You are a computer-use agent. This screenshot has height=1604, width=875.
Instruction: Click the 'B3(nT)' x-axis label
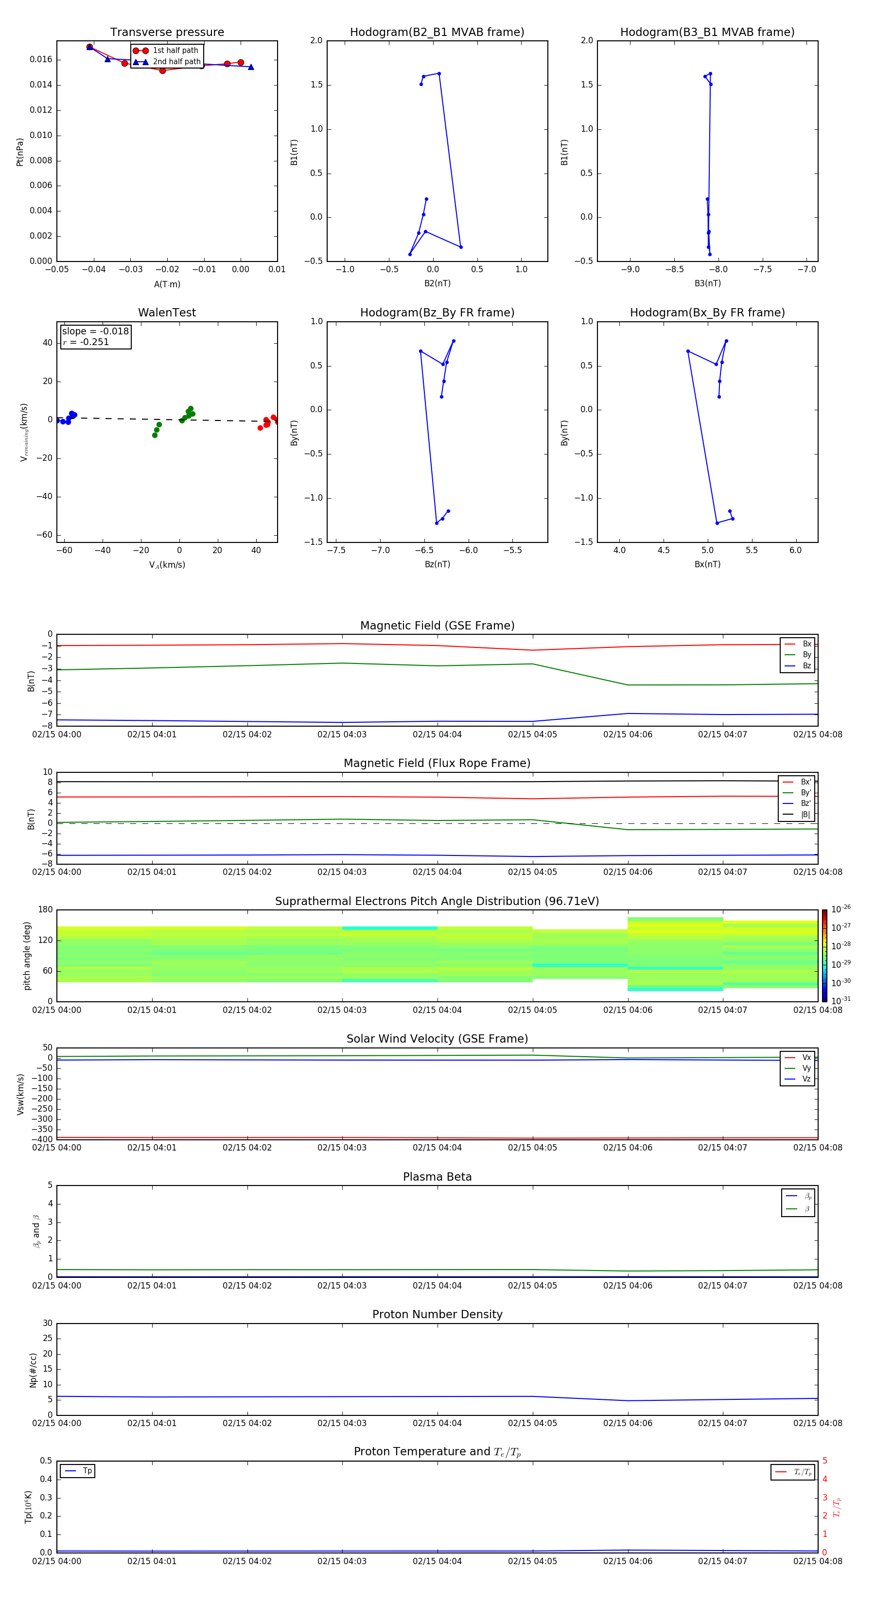point(707,283)
